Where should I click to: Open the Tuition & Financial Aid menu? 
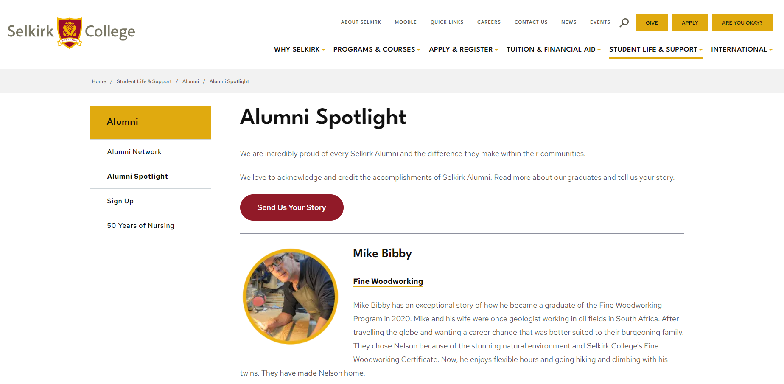tap(553, 49)
